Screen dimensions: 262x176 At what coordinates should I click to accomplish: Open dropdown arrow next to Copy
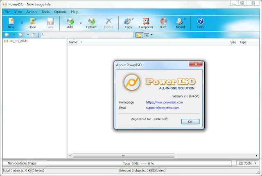133,19
